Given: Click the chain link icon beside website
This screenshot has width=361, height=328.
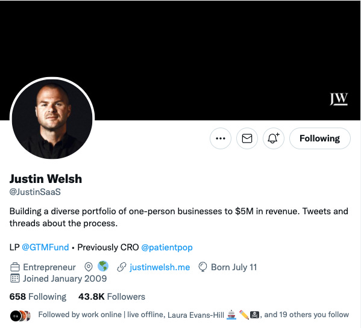Looking at the screenshot, I should click(122, 267).
